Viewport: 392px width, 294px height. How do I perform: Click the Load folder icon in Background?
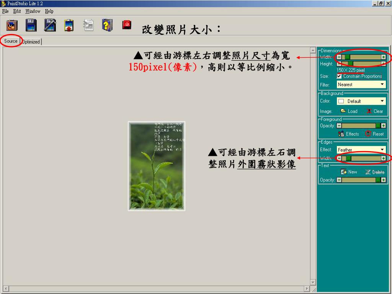tap(343, 111)
